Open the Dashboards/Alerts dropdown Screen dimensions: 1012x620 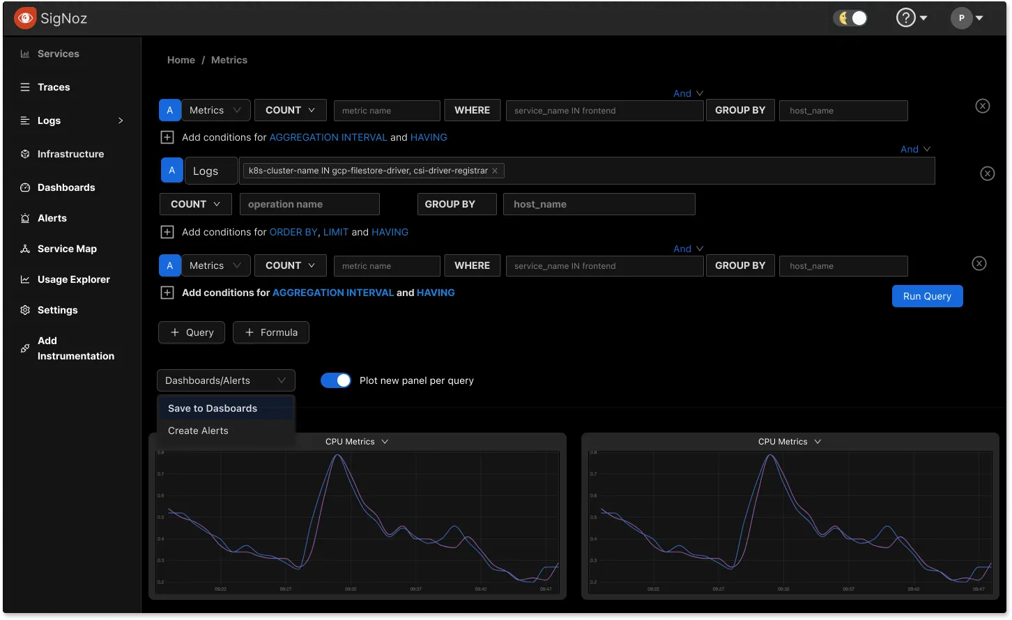click(226, 380)
